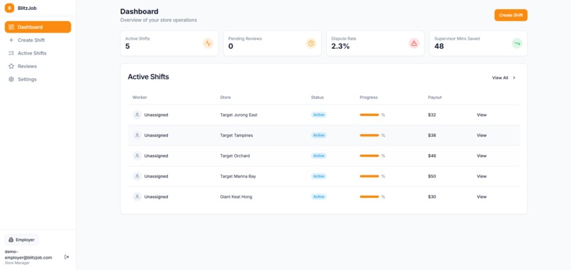Click the activity pulse icon on Active Shifts card
571x270 pixels.
[x=208, y=43]
